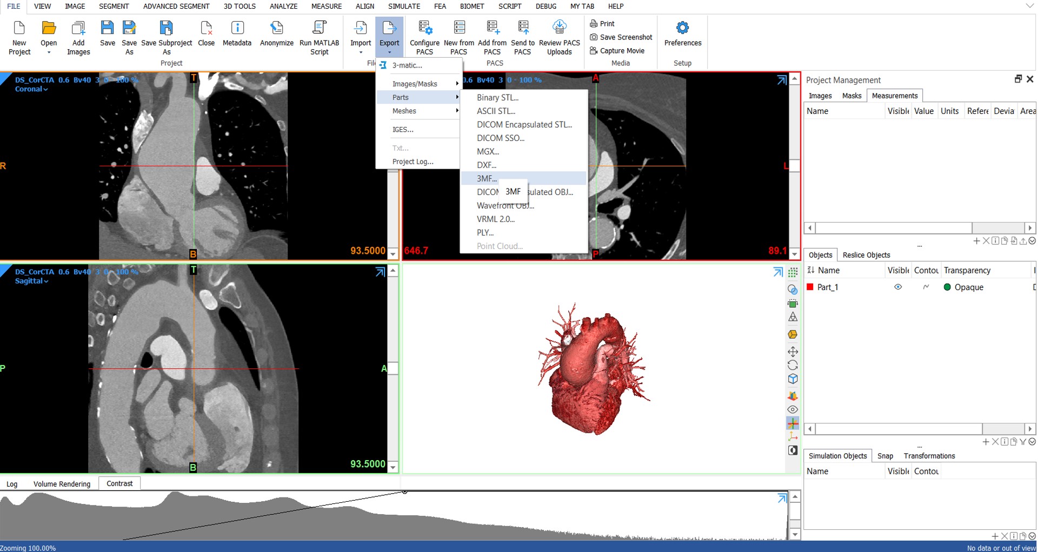This screenshot has width=1038, height=552.
Task: Select 3MF... from the Parts export submenu
Action: coord(487,178)
